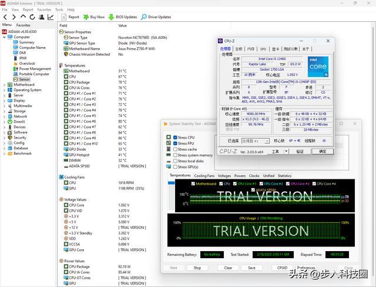Image resolution: width=376 pixels, height=287 pixels.
Task: Open the Favorites menu
Action: [44, 9]
